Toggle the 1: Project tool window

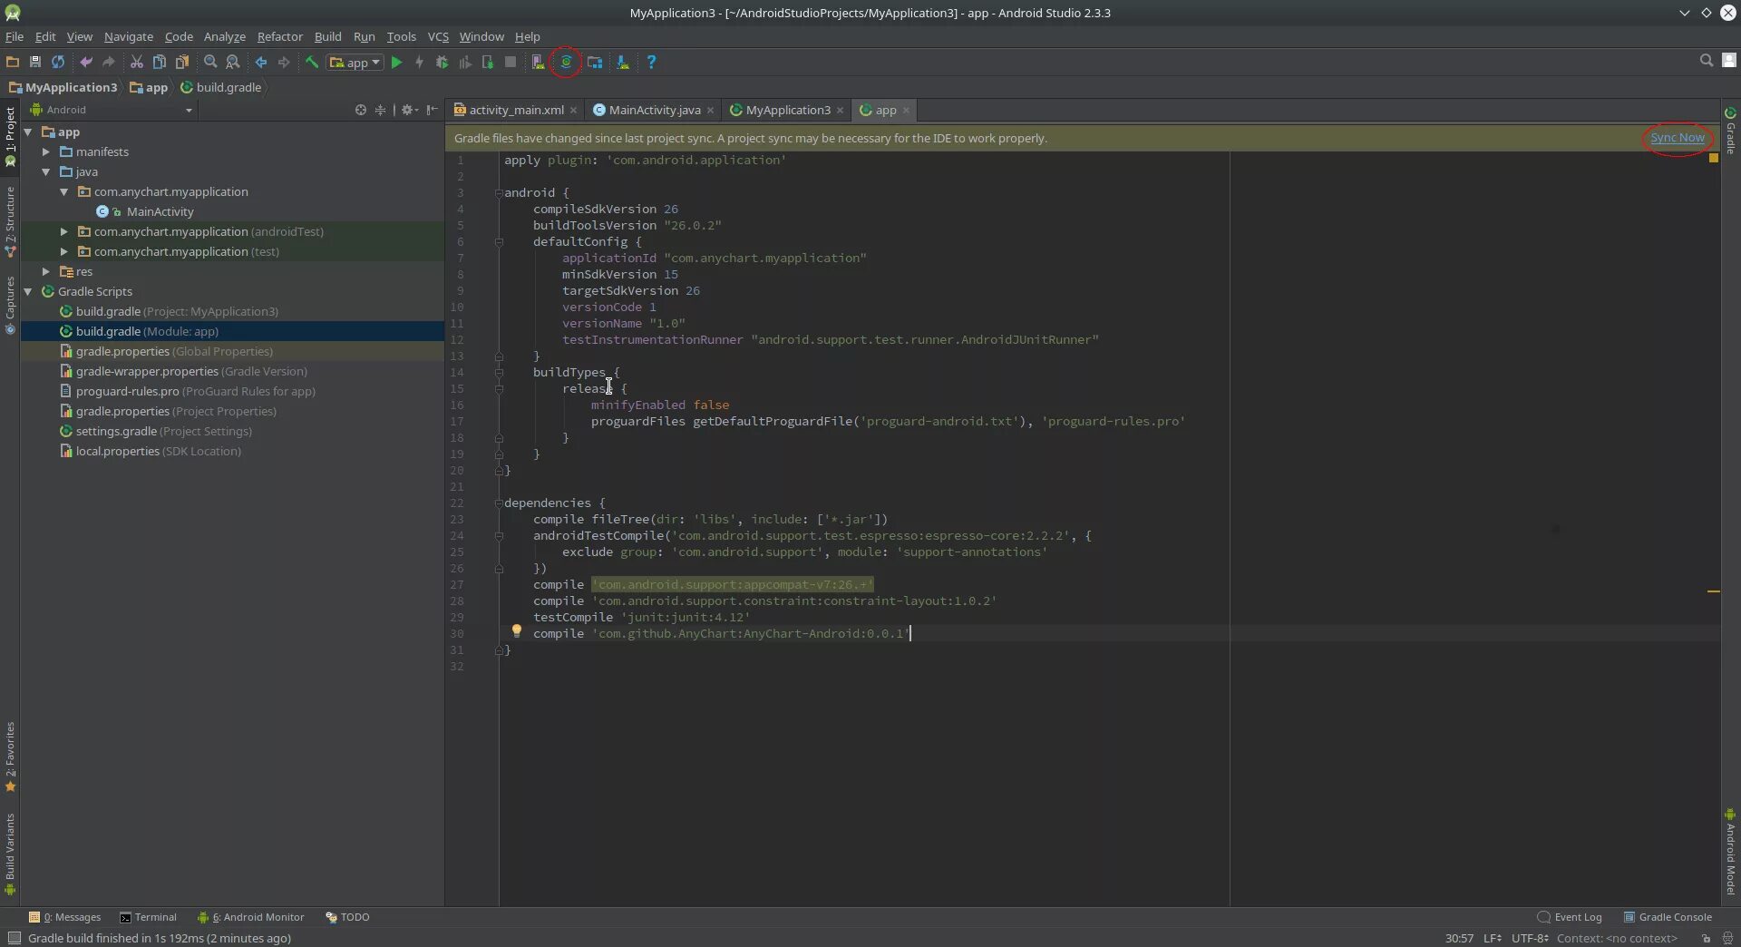(10, 137)
